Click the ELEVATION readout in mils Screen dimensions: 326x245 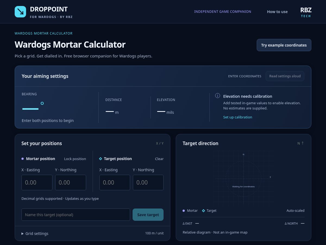(x=165, y=112)
